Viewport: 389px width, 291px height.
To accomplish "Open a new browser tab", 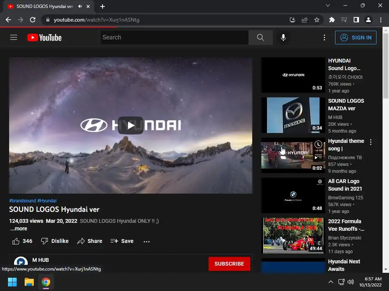I will coord(103,6).
